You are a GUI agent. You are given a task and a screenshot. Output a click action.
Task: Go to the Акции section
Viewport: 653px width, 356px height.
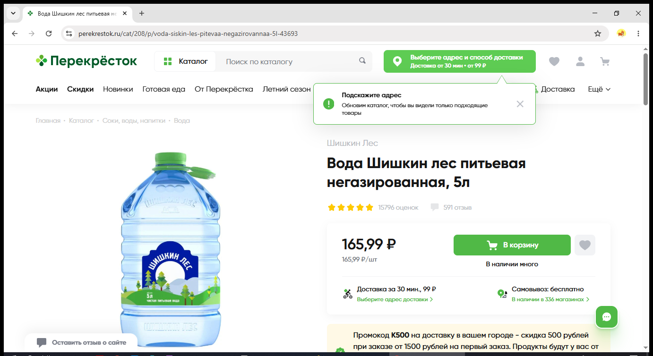click(47, 89)
